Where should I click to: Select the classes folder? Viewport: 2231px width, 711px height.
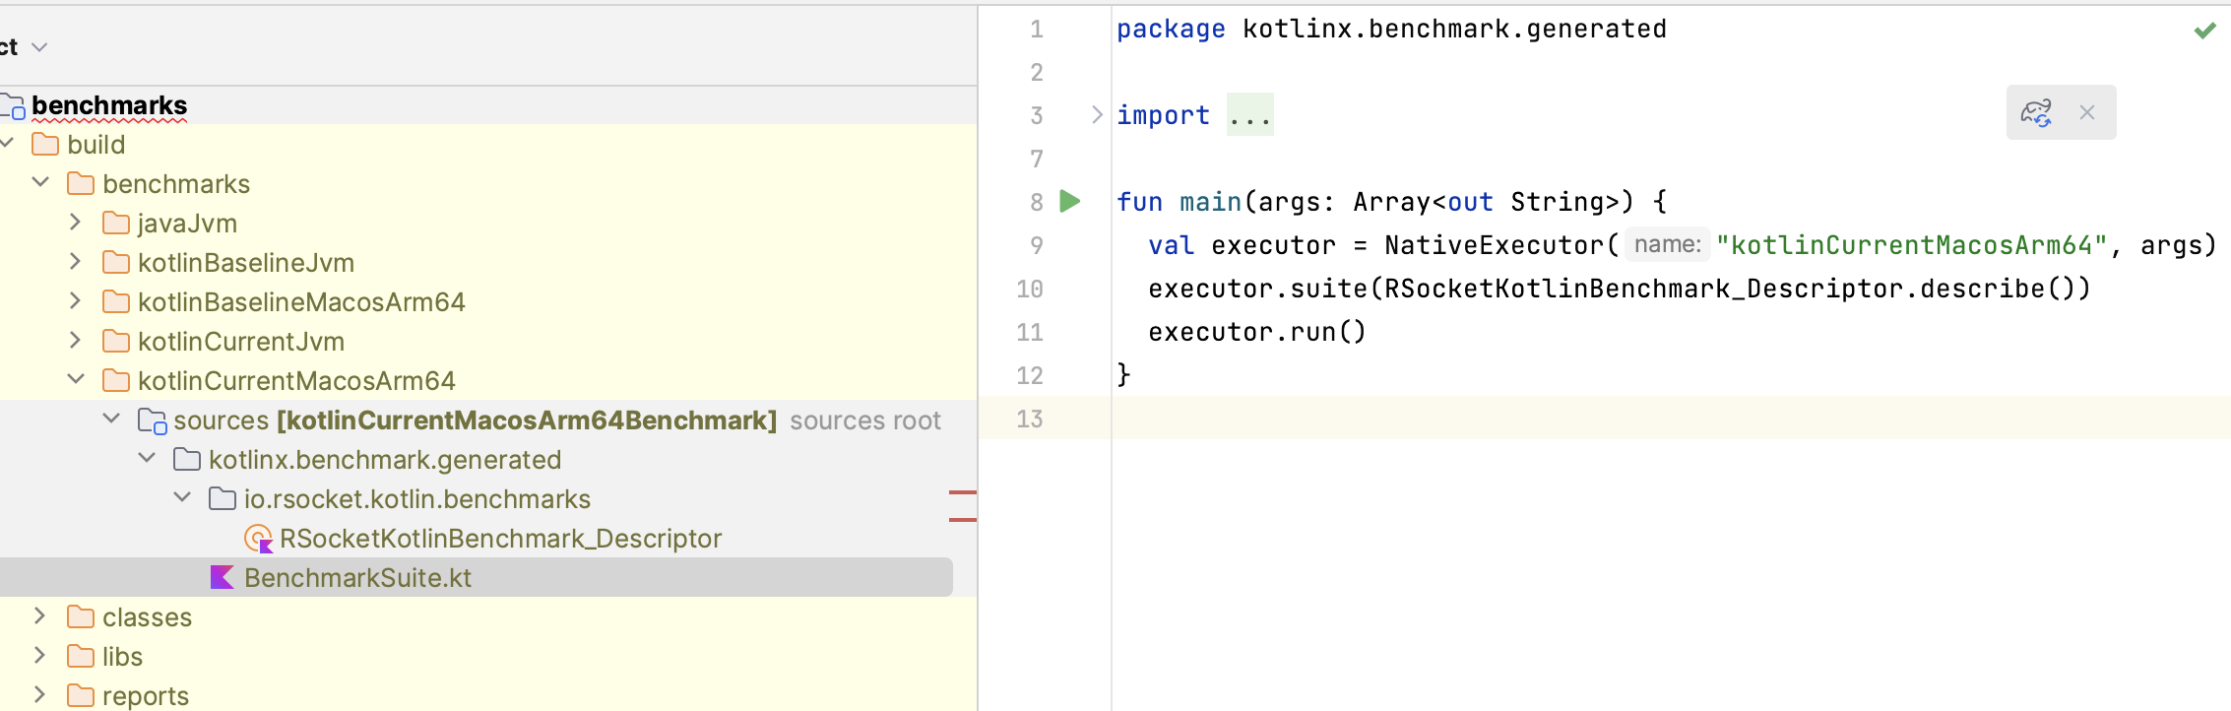pos(147,617)
